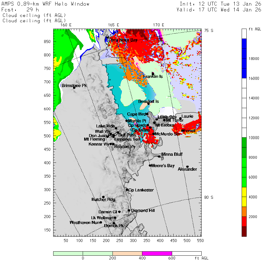Click the 165 E longitude label

pos(113,25)
